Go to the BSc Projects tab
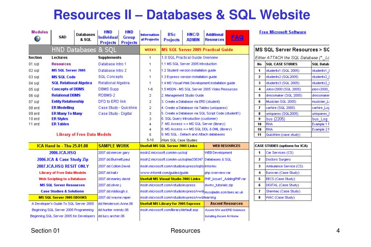Viewport: 371px width, 247px height. (x=172, y=37)
